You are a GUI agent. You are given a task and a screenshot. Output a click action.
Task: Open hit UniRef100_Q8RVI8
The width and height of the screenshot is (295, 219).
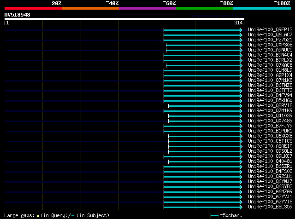270,105
